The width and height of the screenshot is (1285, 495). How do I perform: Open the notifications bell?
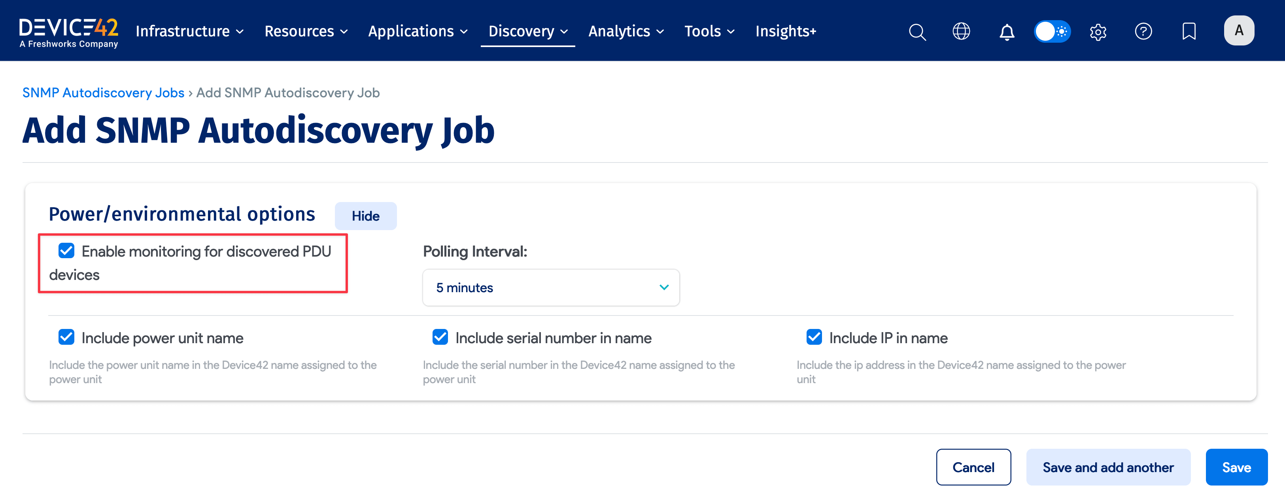pos(1007,32)
